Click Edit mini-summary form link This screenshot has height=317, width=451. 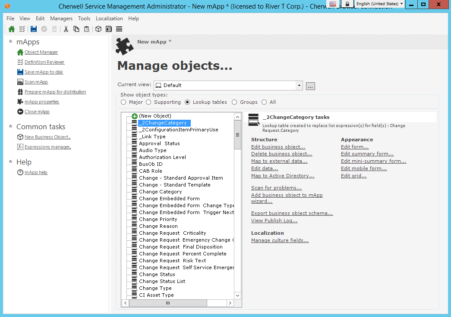click(x=374, y=161)
